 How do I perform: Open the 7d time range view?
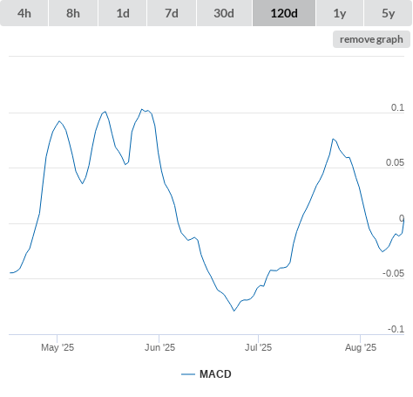point(172,13)
